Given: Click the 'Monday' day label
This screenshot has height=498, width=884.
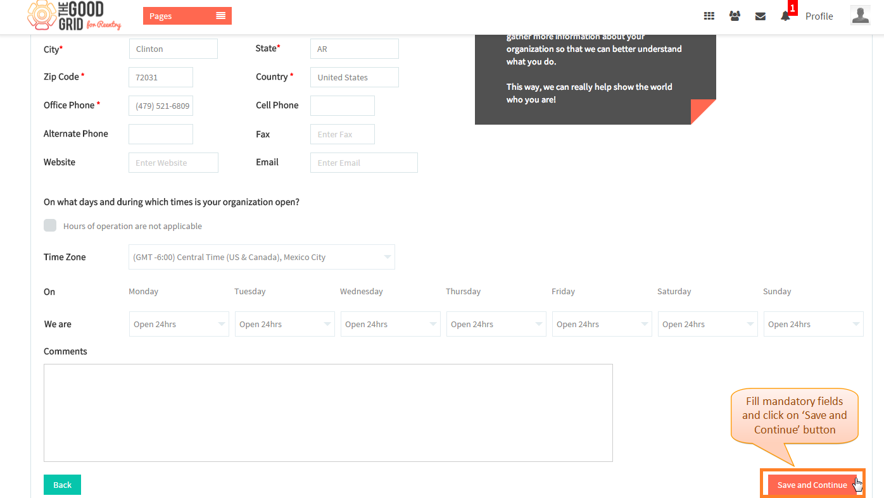Looking at the screenshot, I should tap(143, 291).
